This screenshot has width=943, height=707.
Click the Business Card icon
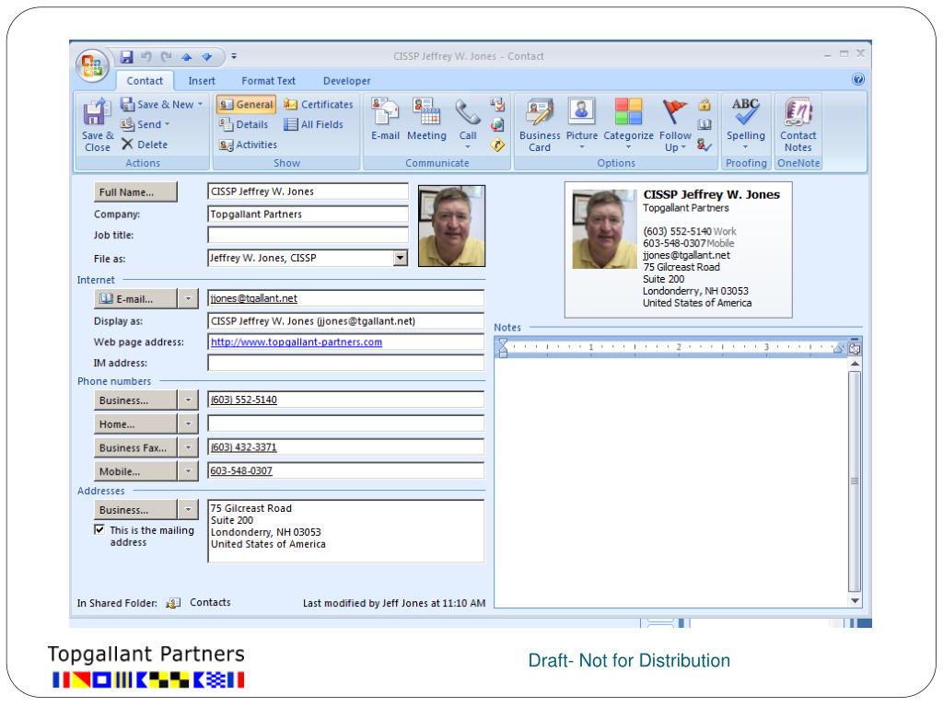(540, 124)
